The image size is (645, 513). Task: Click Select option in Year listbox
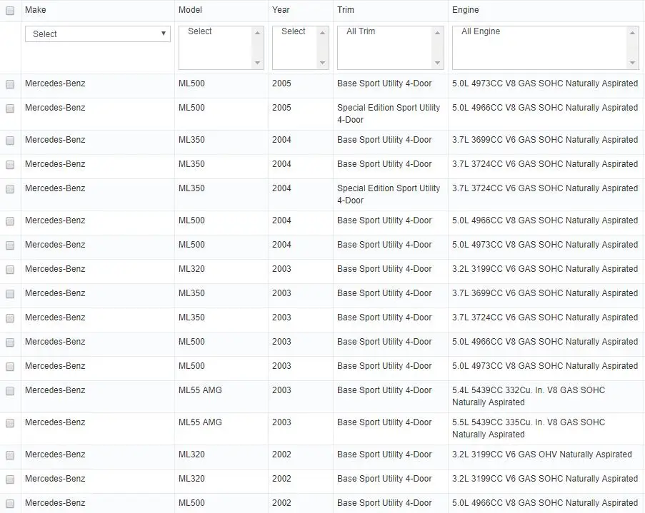(x=294, y=31)
